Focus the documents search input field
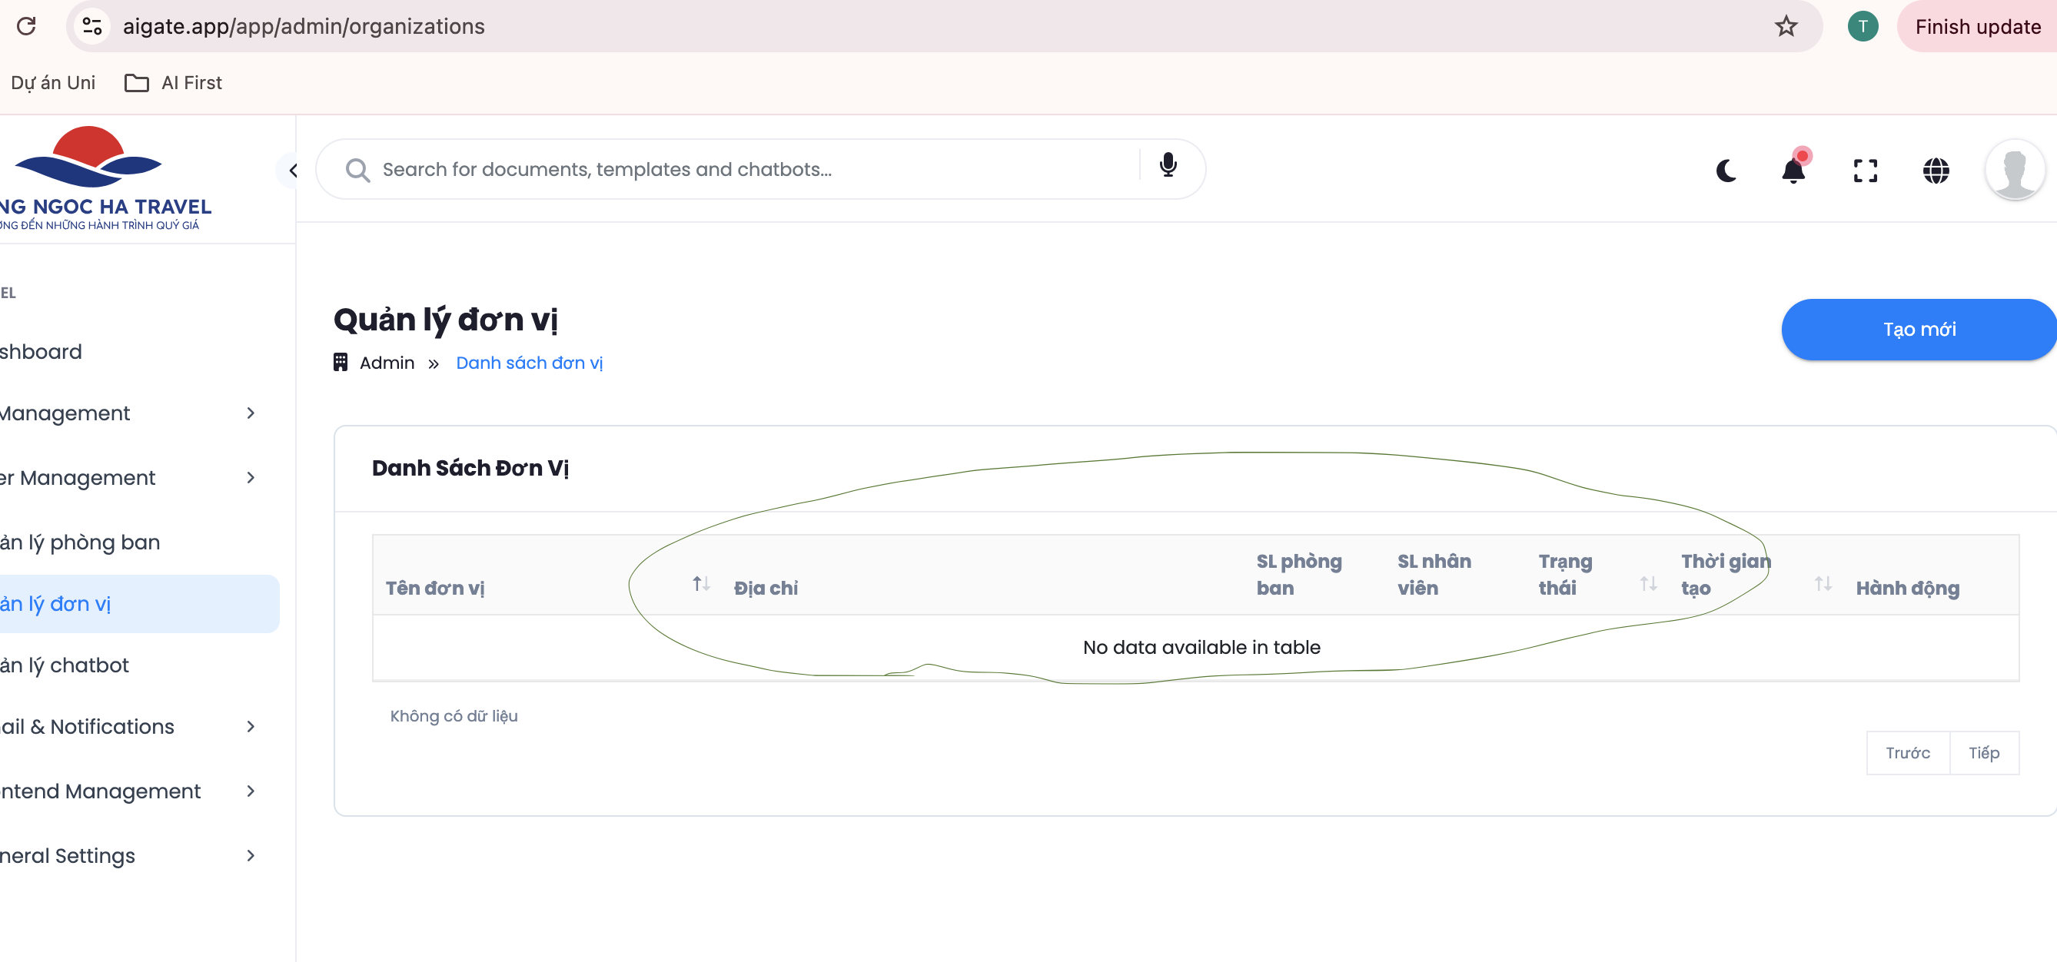The width and height of the screenshot is (2057, 962). [x=750, y=170]
